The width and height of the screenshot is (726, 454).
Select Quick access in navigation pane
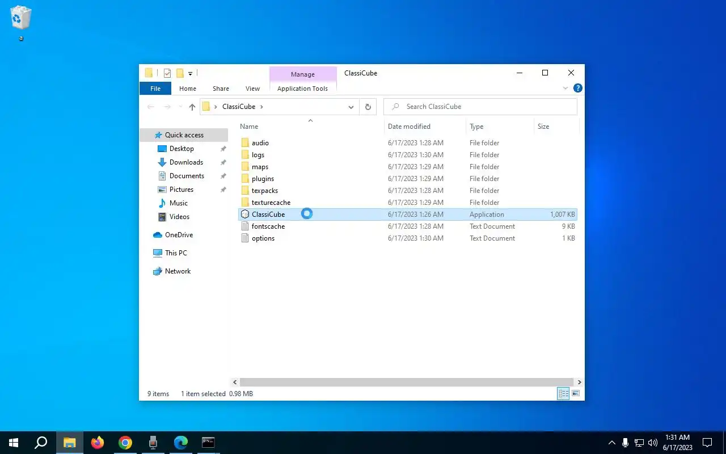pyautogui.click(x=184, y=135)
